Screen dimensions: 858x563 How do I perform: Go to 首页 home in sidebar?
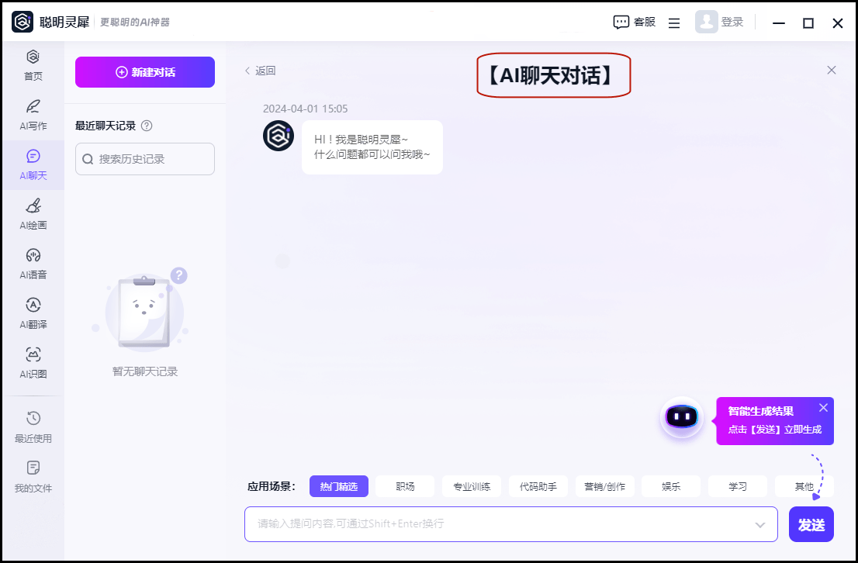(33, 65)
